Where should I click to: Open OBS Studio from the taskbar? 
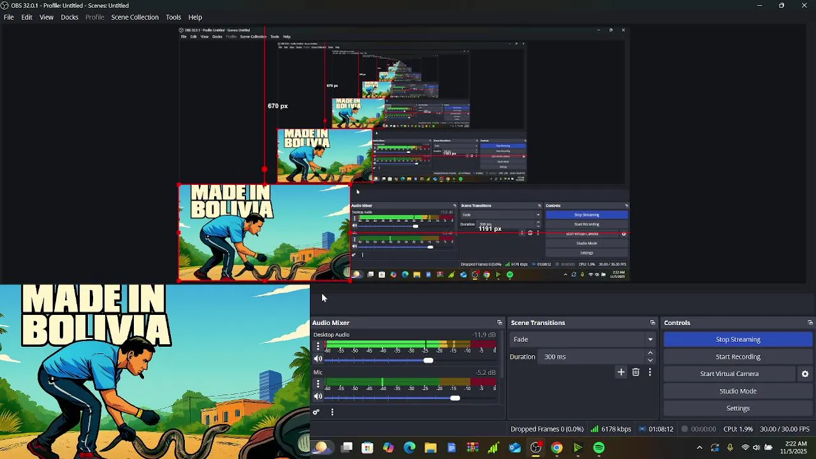point(535,448)
